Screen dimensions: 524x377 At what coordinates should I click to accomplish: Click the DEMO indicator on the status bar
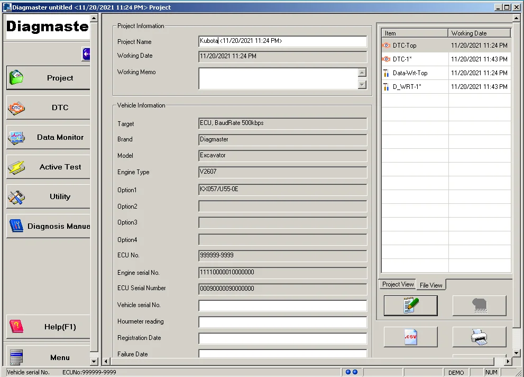456,372
